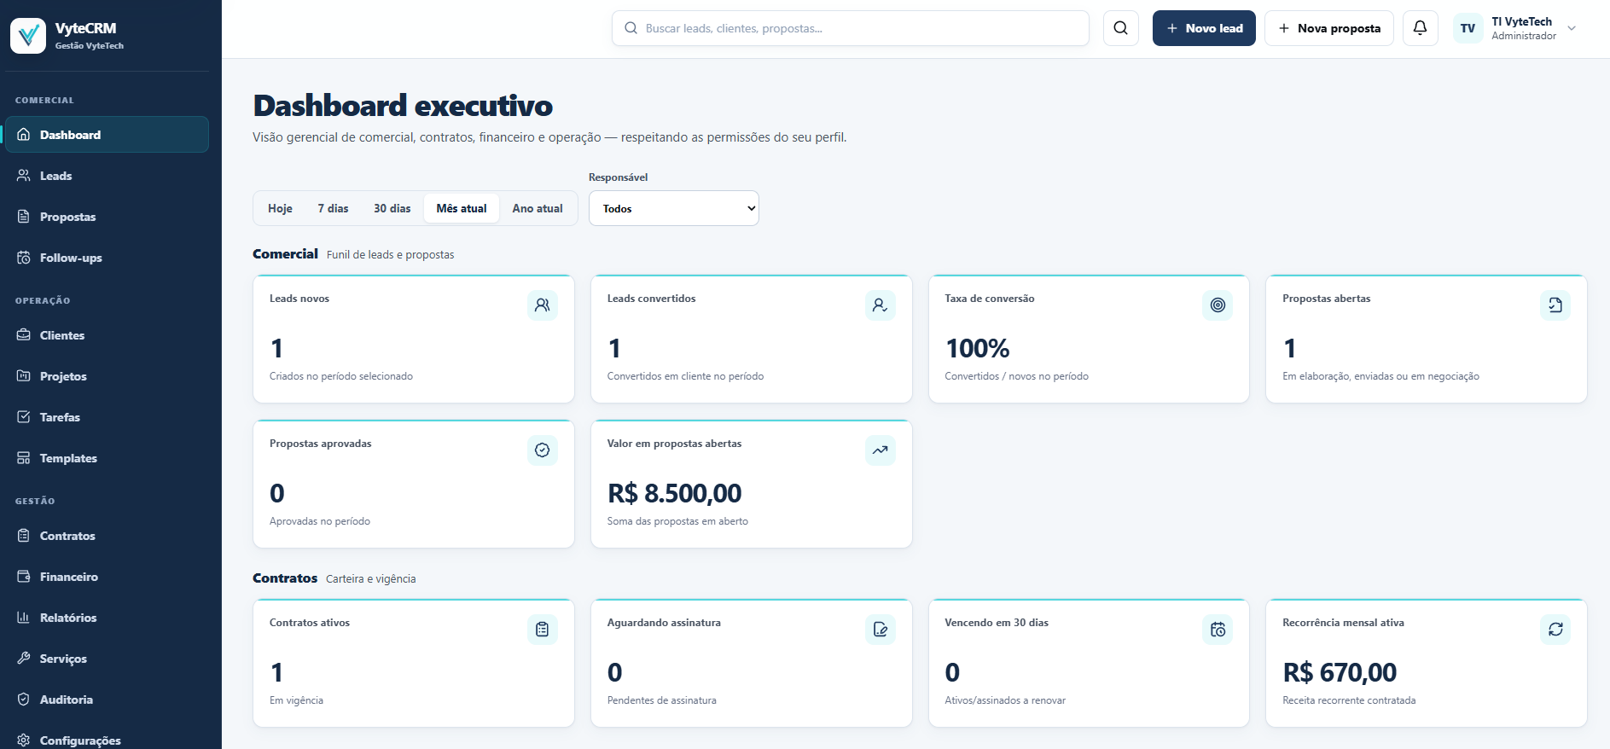Viewport: 1610px width, 749px height.
Task: Open Templates in the sidebar
Action: tap(107, 458)
